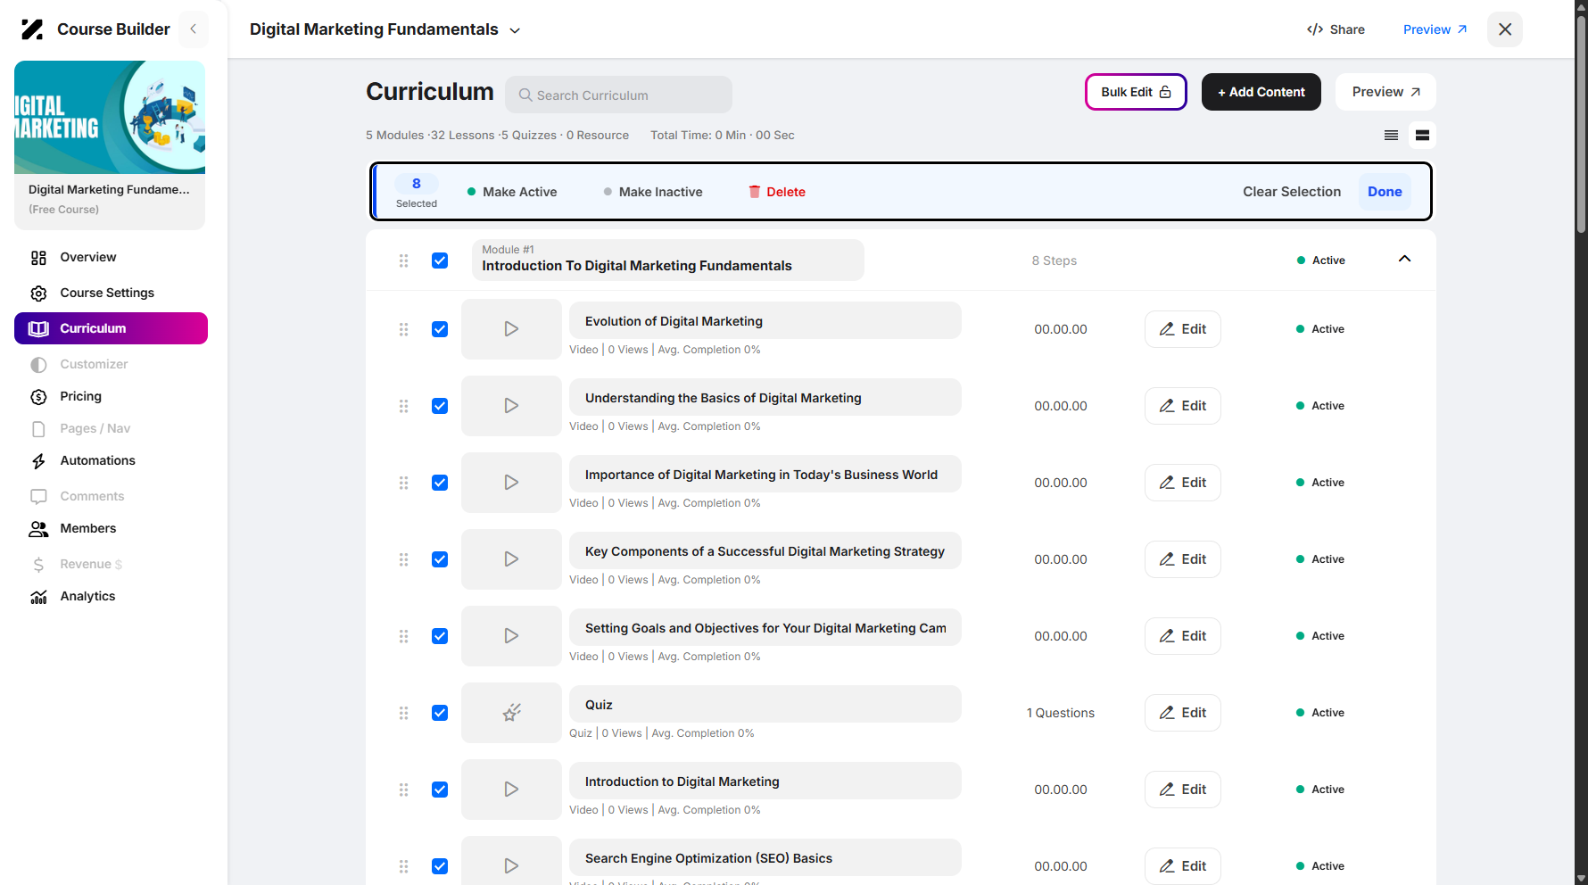This screenshot has height=885, width=1588.
Task: Click play thumbnail for Evolution of Digital Marketing
Action: (511, 329)
